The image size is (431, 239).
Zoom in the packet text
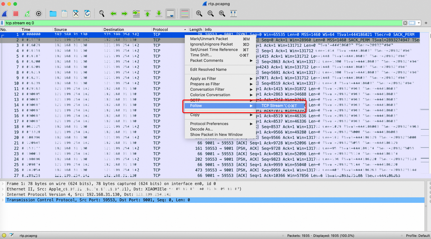pyautogui.click(x=199, y=14)
